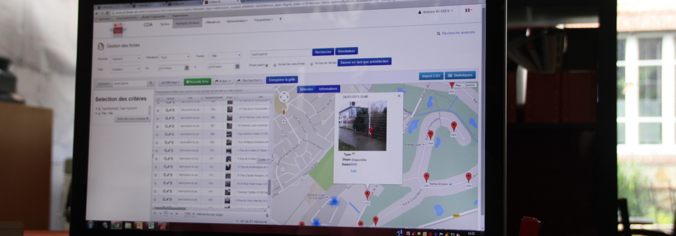
Task: Click the map pan control
Action: click(283, 97)
